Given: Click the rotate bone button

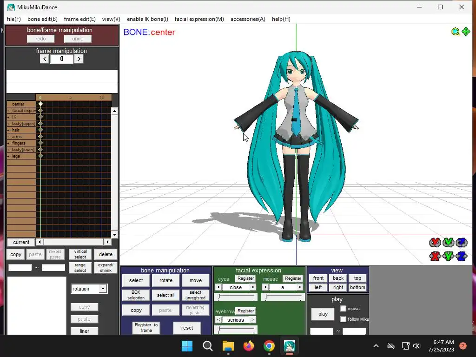Looking at the screenshot, I should (166, 280).
